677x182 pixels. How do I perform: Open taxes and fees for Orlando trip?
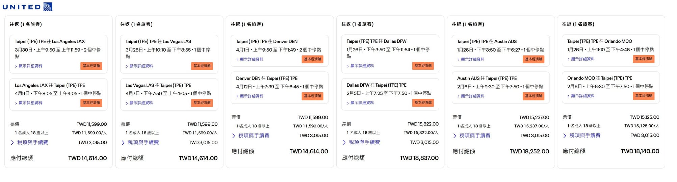(x=585, y=135)
